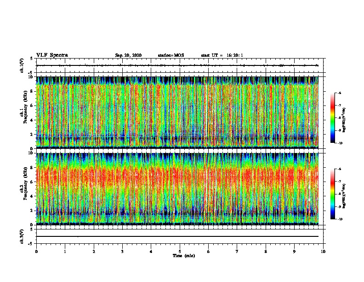Image resolution: width=364 pixels, height=282 pixels.
Task: Click the ch.1 frequency axis tick "4"
Action: (32, 120)
